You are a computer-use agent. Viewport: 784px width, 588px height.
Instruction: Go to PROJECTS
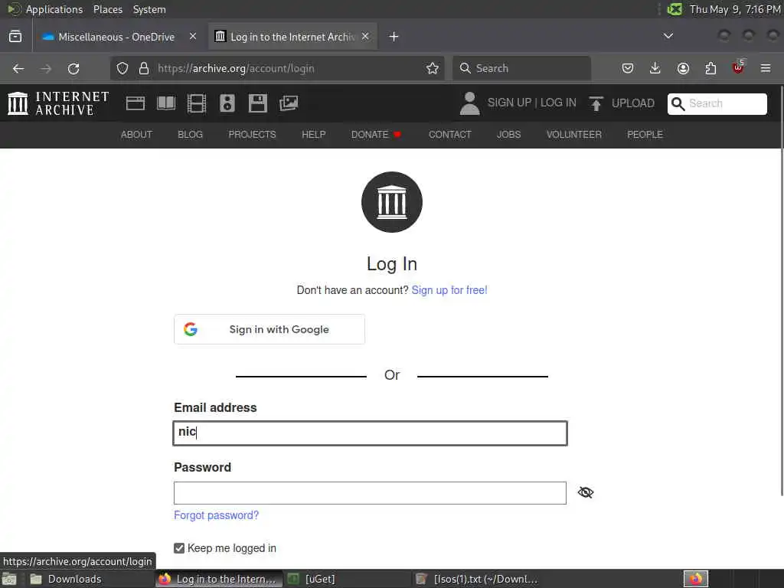tap(252, 135)
